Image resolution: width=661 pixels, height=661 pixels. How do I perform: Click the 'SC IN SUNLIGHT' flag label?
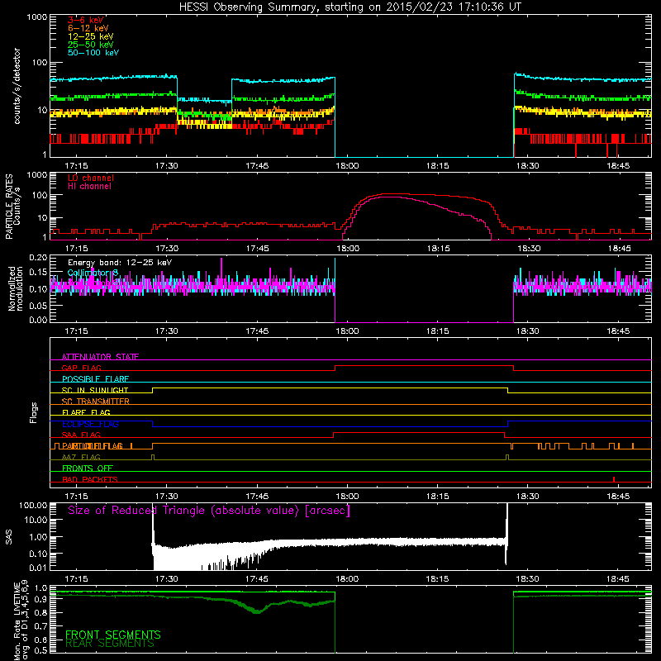pyautogui.click(x=95, y=390)
